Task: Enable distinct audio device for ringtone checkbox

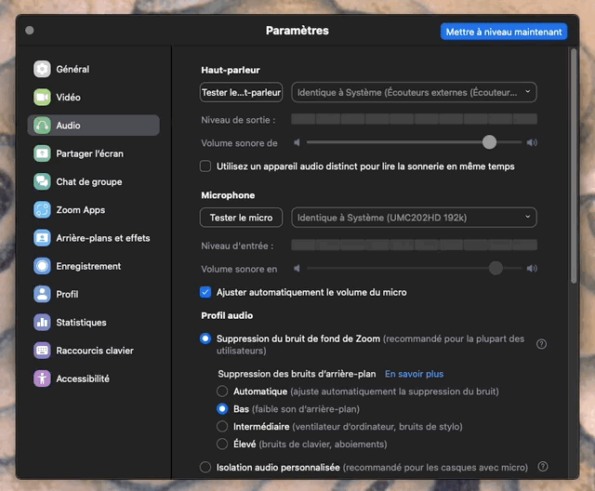Action: pyautogui.click(x=205, y=166)
